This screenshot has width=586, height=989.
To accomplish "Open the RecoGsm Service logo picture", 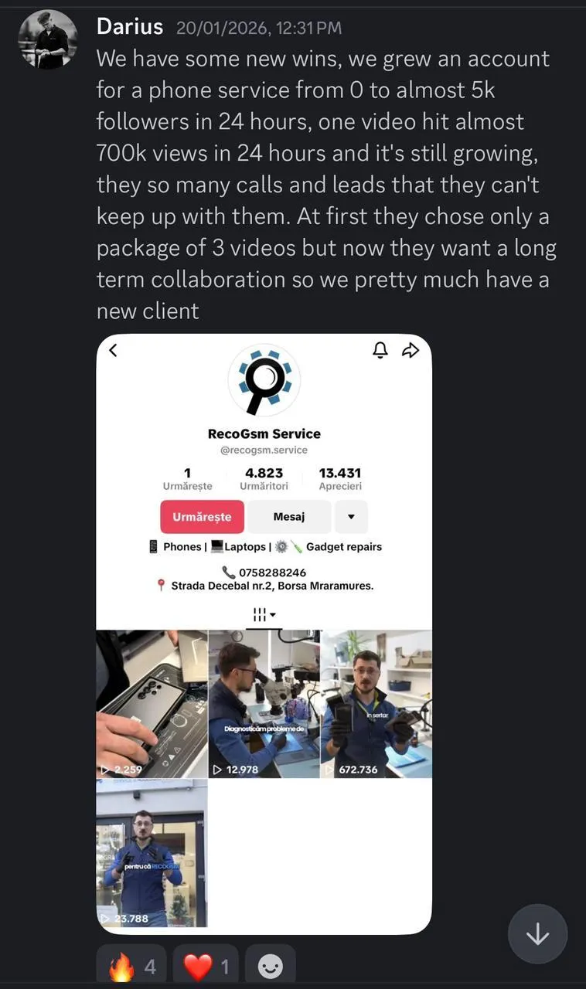I will pyautogui.click(x=264, y=380).
